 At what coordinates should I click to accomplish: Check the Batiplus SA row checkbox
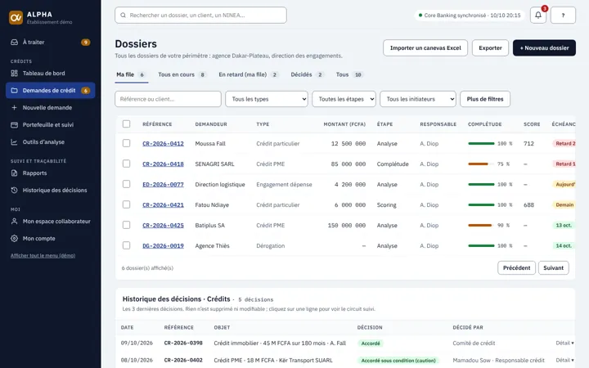pyautogui.click(x=126, y=225)
